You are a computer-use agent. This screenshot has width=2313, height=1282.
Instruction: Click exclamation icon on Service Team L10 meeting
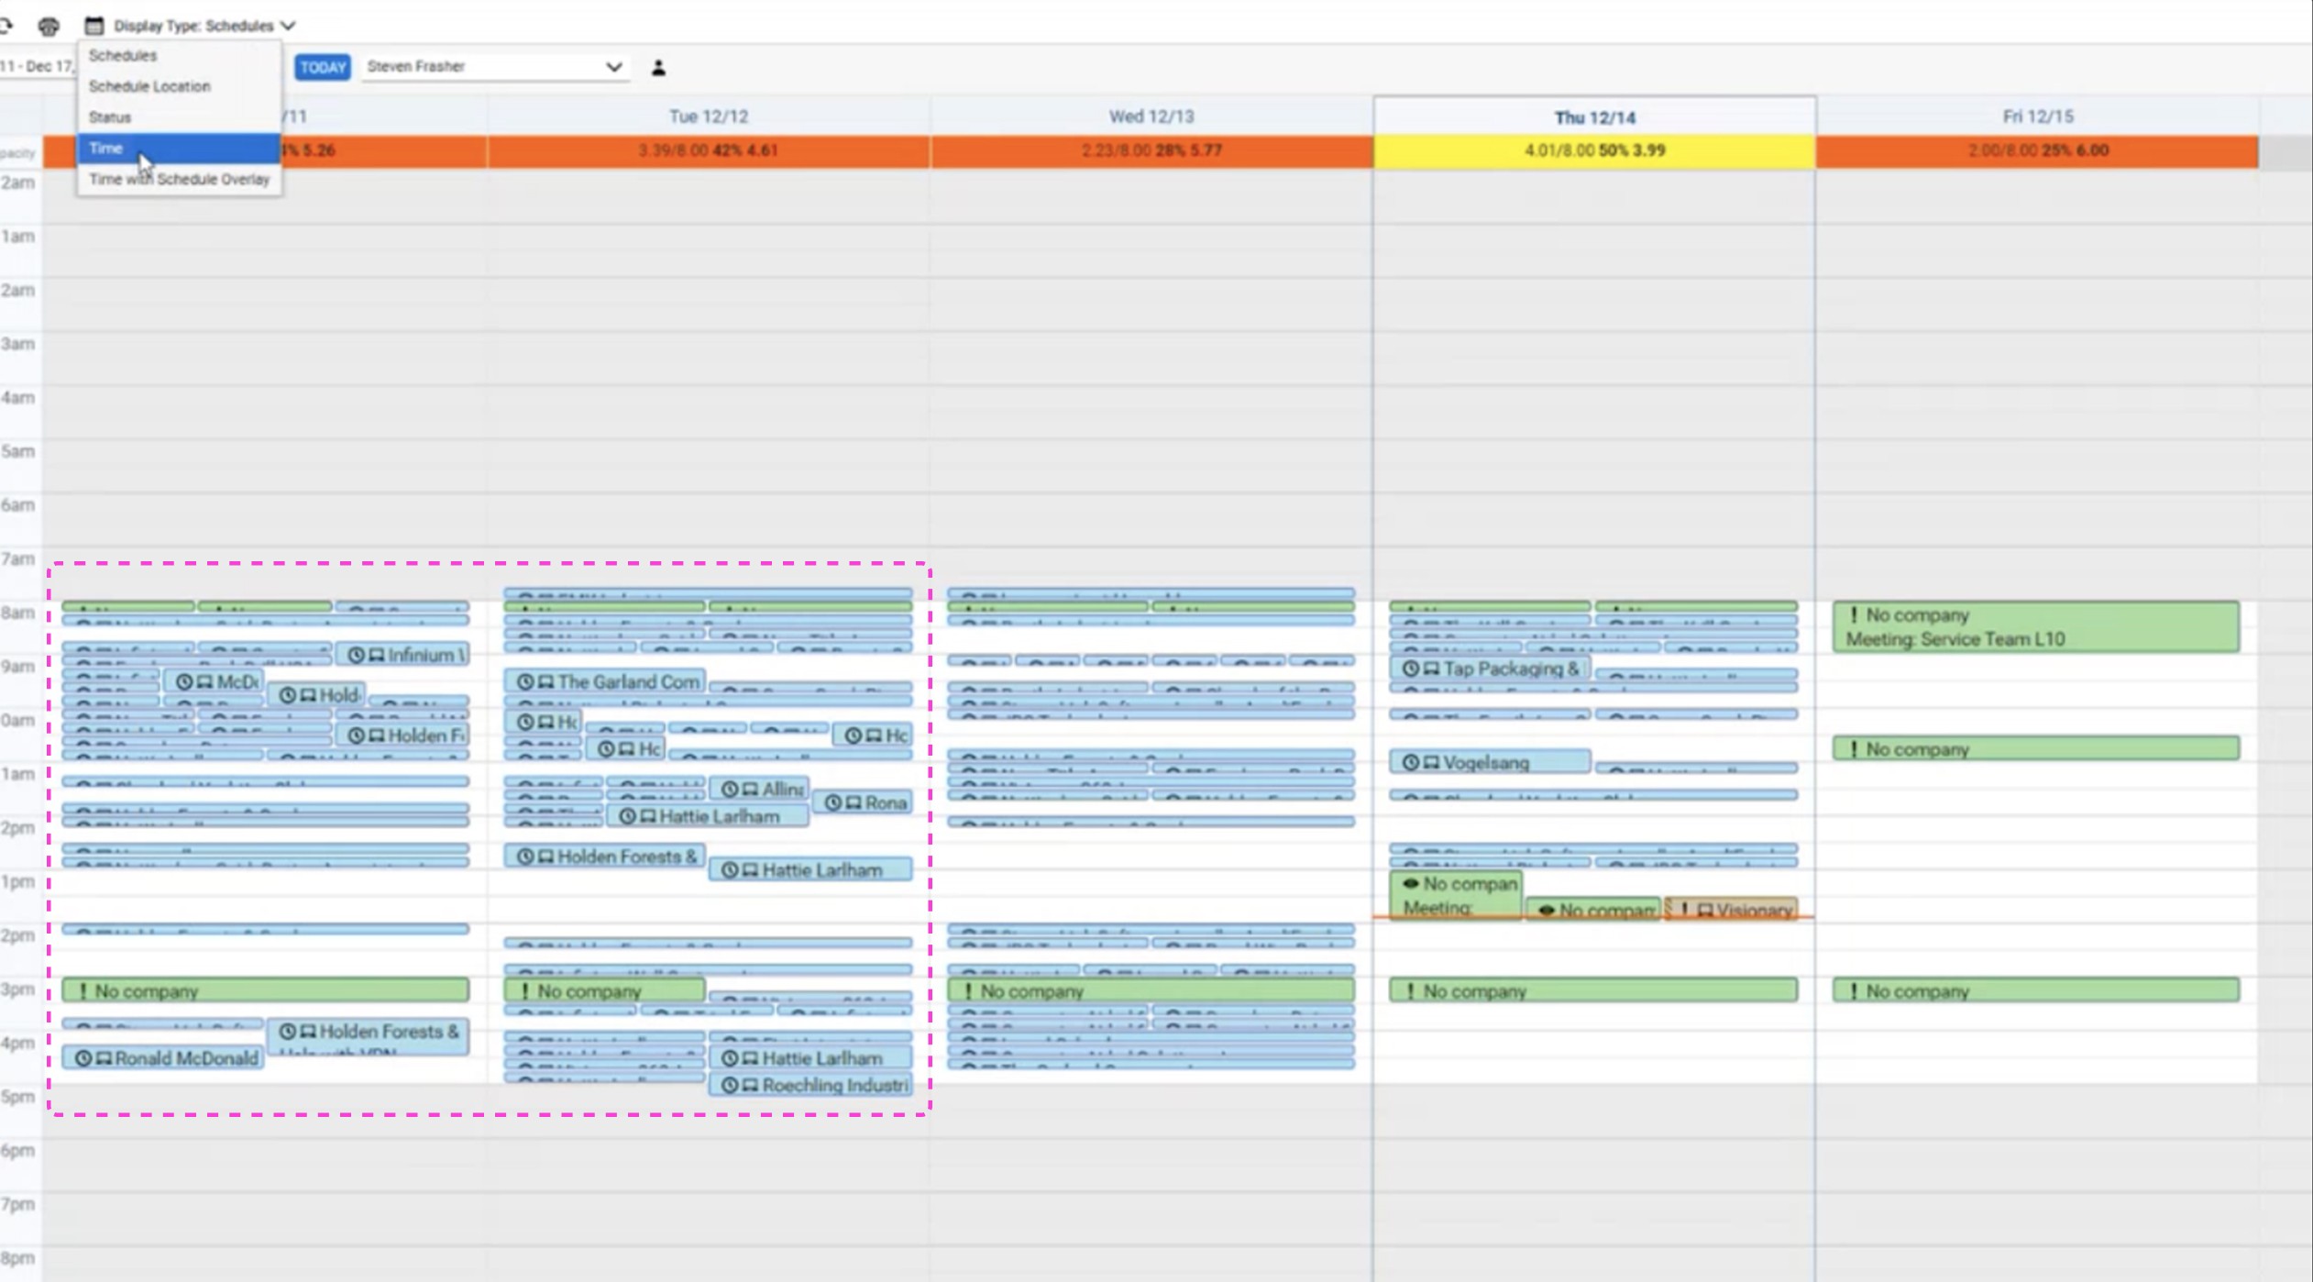click(1853, 615)
